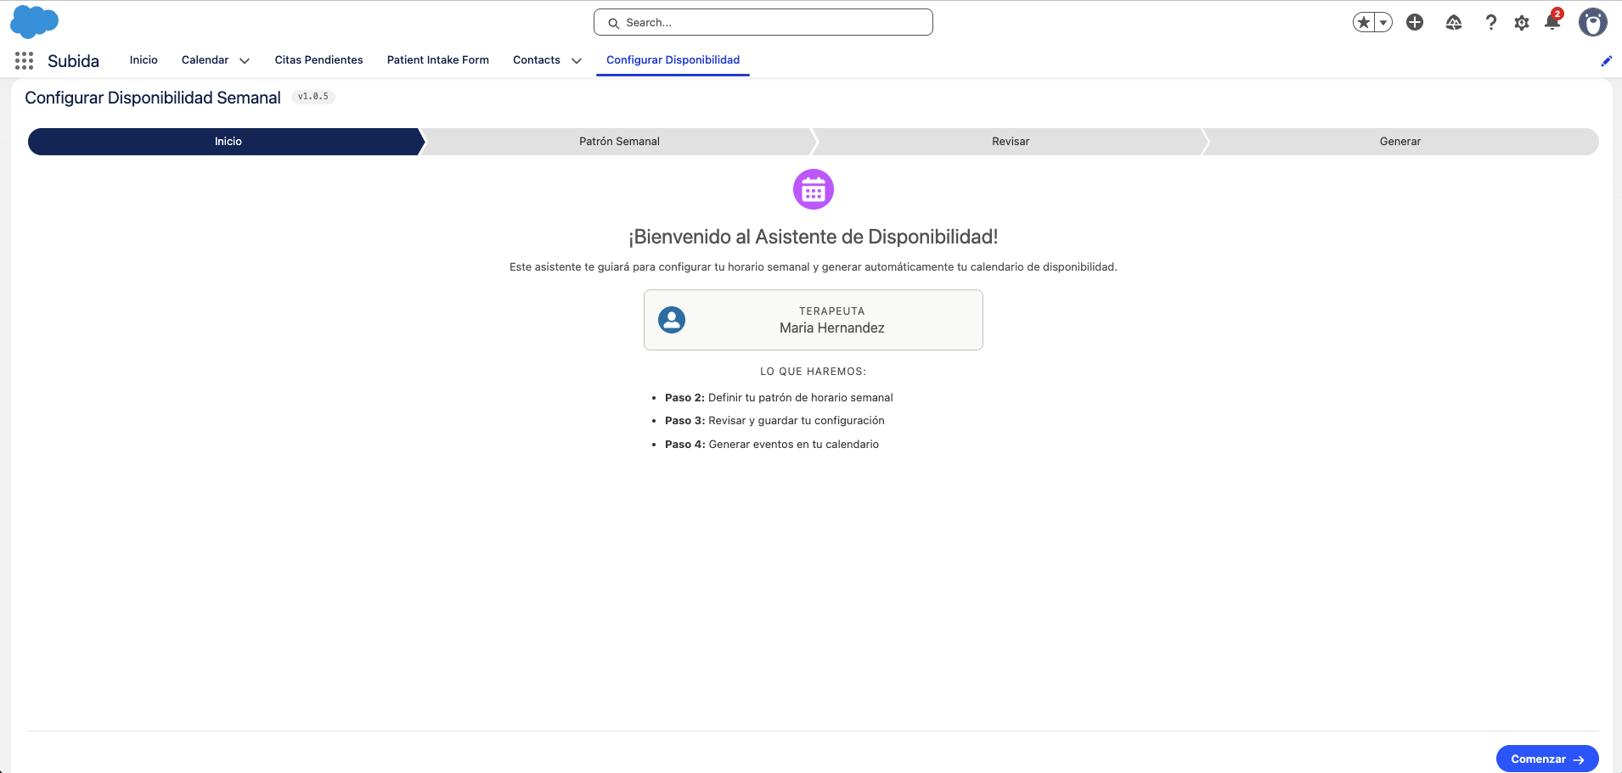Screen dimensions: 1622x773
Task: Open the notifications bell
Action: 1552,22
